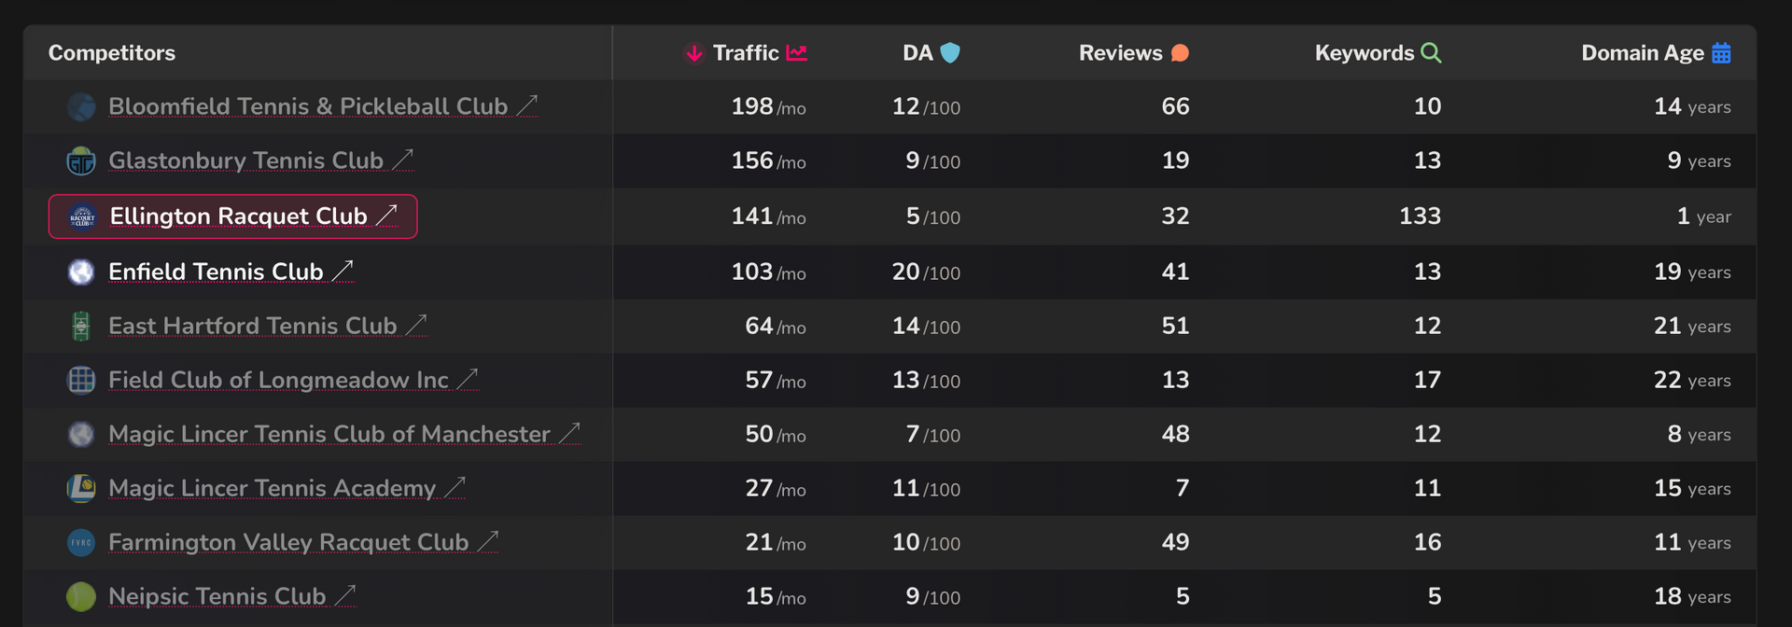
Task: Click the Competitors column header
Action: pos(112,53)
